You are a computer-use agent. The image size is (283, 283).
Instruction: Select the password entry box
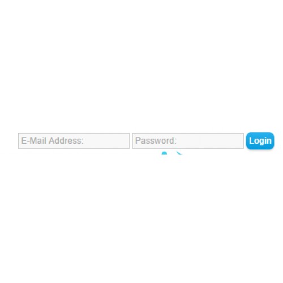pyautogui.click(x=188, y=141)
